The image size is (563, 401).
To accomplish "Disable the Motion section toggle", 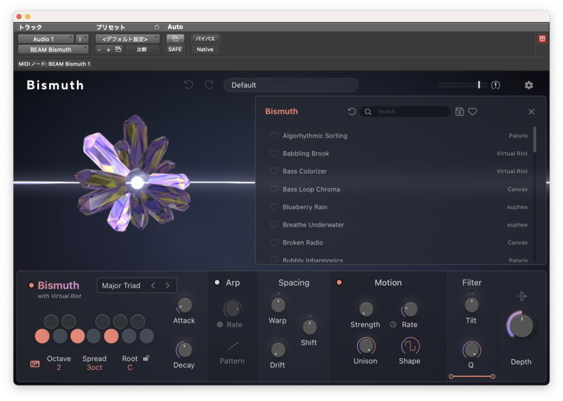I will [x=339, y=282].
